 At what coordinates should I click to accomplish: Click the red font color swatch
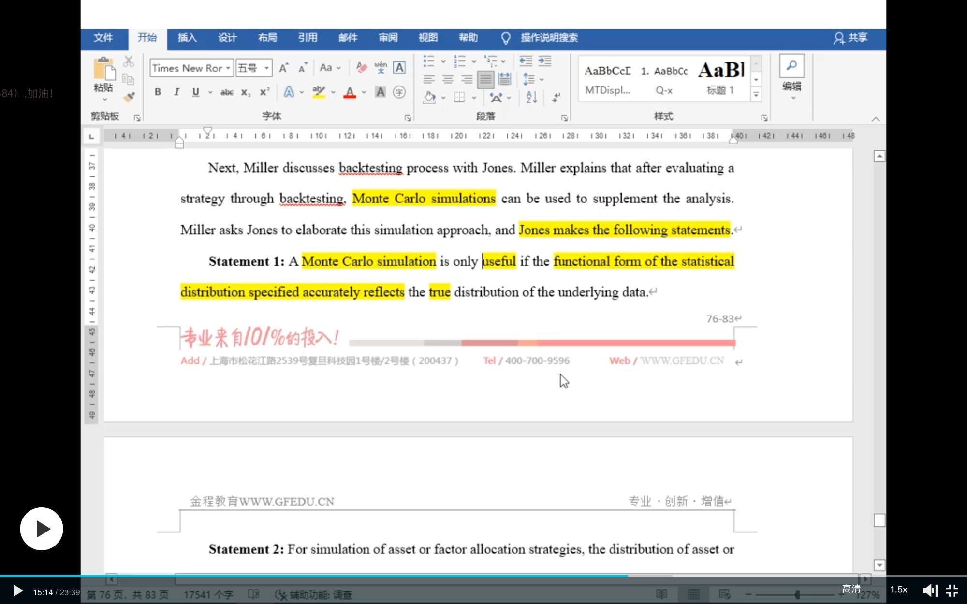350,92
